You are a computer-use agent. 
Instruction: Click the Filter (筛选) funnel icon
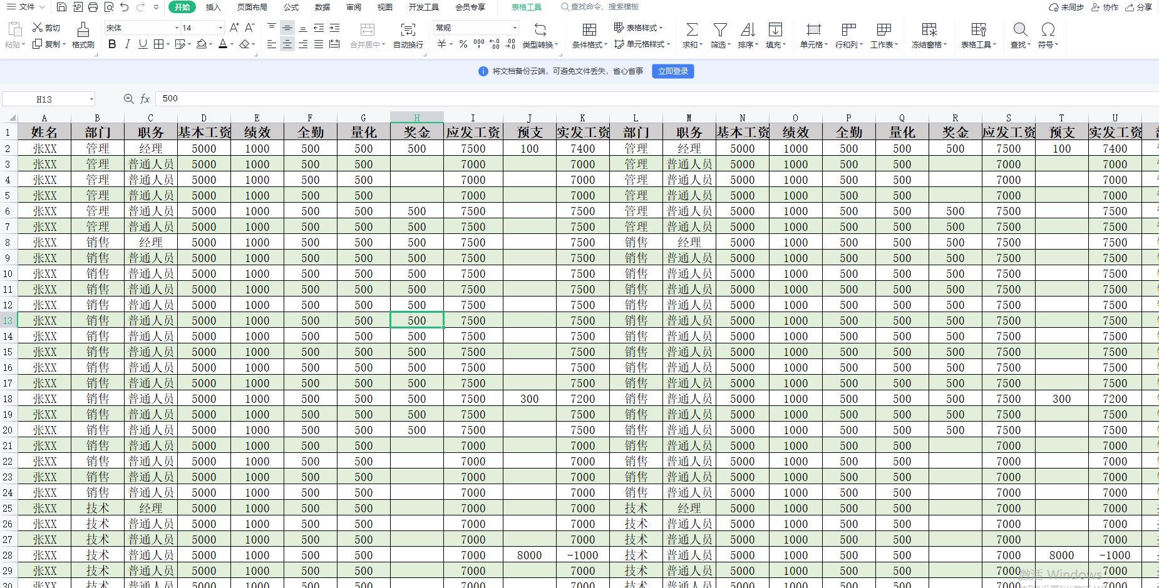[x=720, y=29]
